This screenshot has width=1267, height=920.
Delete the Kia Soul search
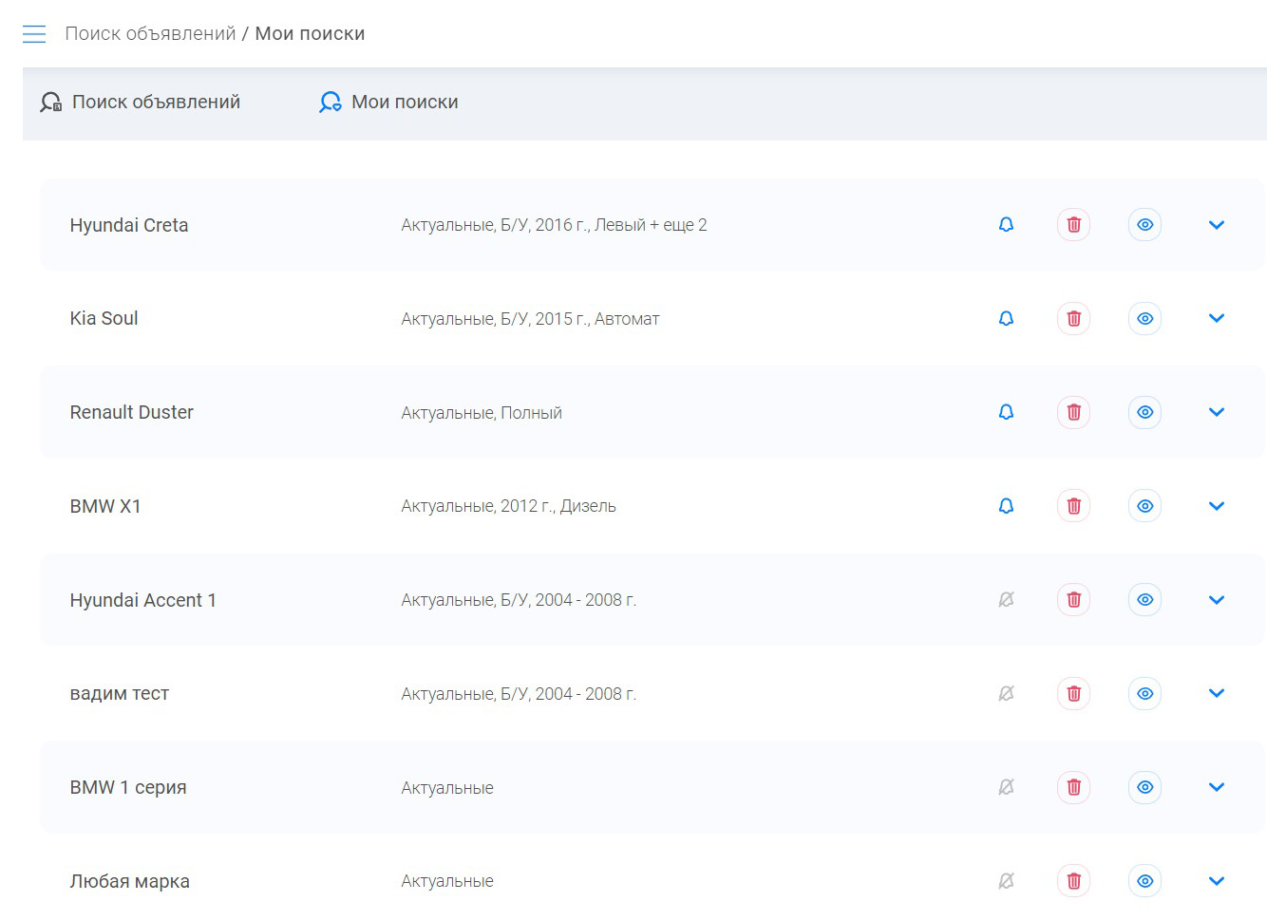[x=1074, y=318]
